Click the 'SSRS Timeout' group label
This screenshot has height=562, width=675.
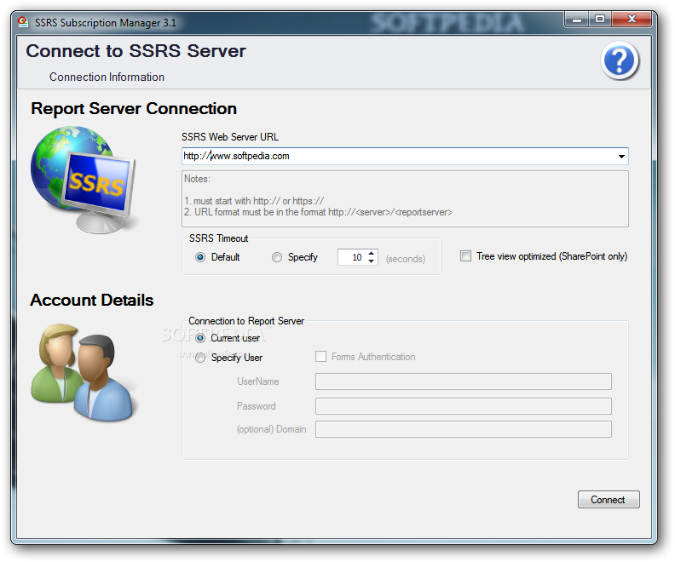pyautogui.click(x=219, y=238)
